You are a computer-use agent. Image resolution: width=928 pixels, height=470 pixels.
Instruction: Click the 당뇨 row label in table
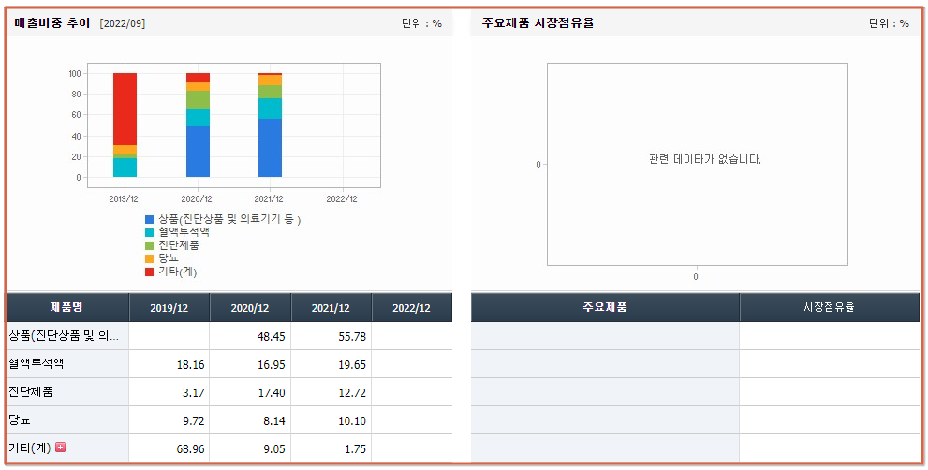(x=20, y=419)
